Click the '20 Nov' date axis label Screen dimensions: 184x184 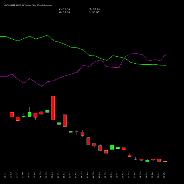point(105,175)
